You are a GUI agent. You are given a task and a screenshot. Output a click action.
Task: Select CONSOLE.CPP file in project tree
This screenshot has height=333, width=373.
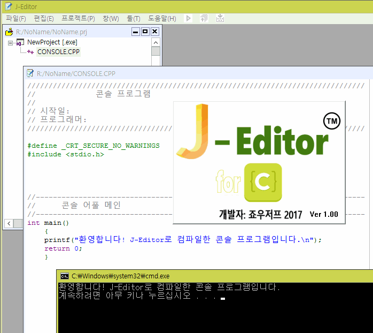[x=59, y=52]
